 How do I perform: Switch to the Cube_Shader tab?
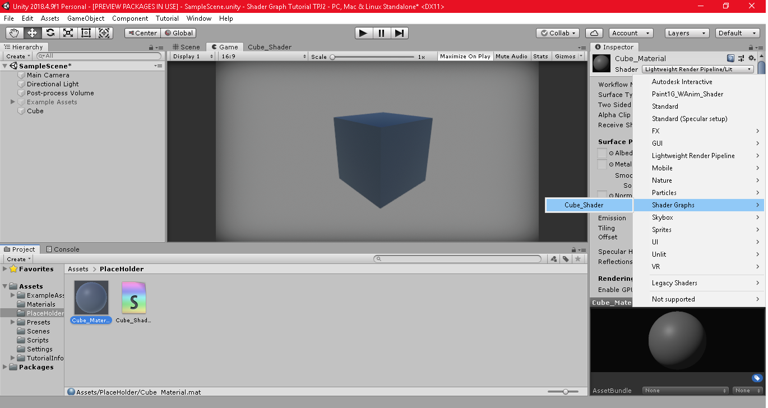(270, 47)
